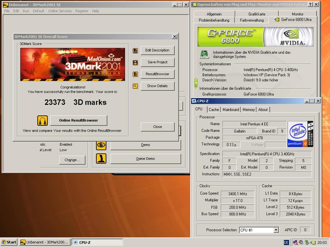This screenshot has width=330, height=247.
Task: Select the CPU tab in CPU-Z
Action: [x=199, y=109]
